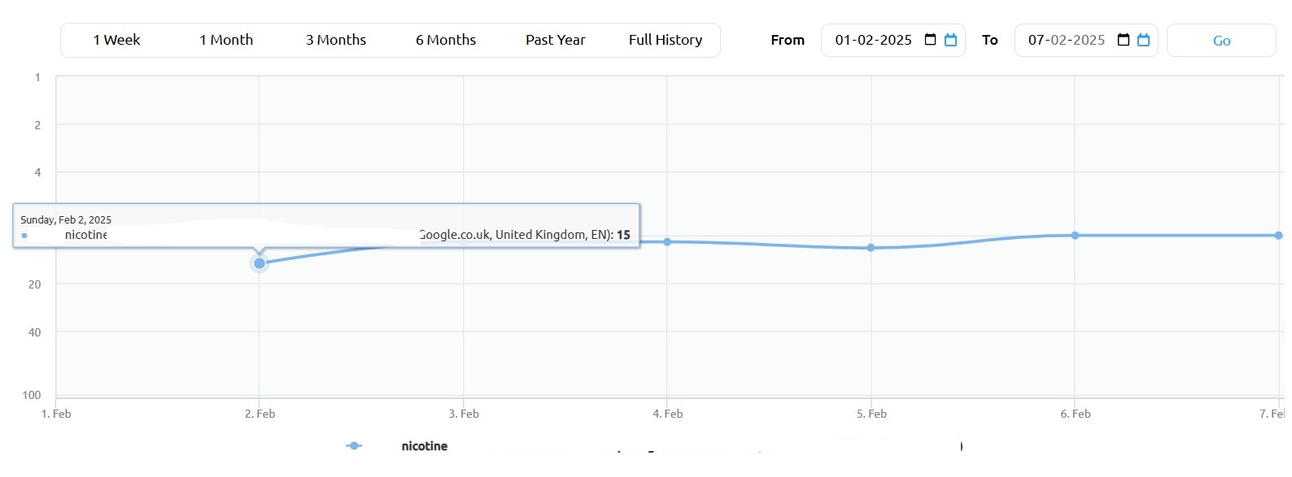Screen dimensions: 1292x477
Task: Show the 6 Months range
Action: 446,40
